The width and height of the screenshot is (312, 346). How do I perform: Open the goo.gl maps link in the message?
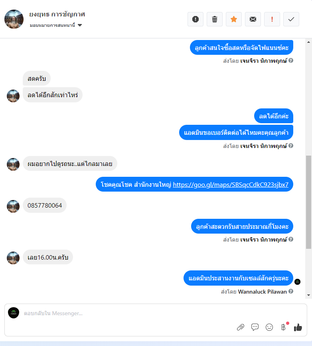[x=231, y=184]
